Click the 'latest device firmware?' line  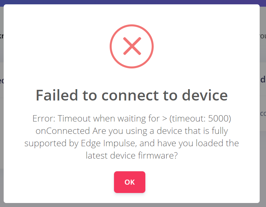tap(132, 156)
